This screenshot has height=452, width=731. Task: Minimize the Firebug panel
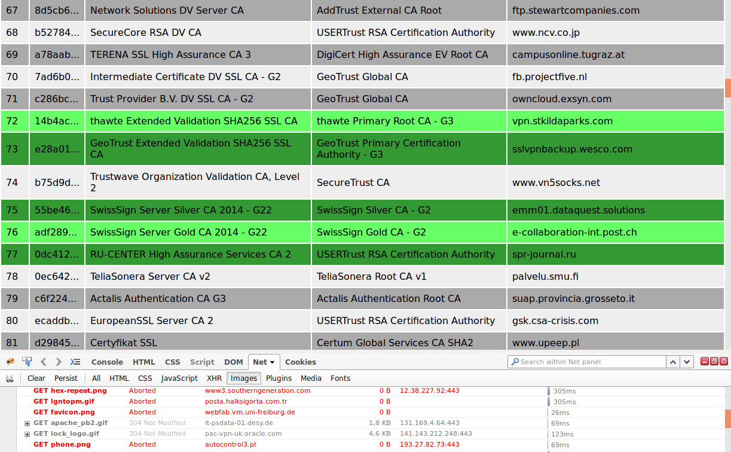pyautogui.click(x=705, y=361)
